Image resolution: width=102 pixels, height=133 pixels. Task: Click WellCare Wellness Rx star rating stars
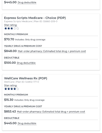[12, 89]
